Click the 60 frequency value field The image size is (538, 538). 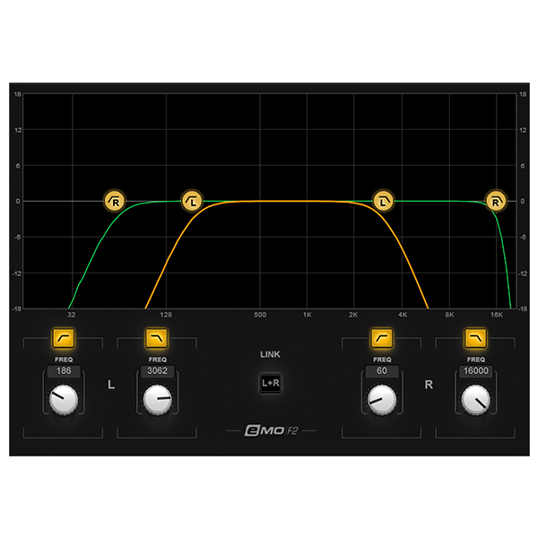click(382, 370)
